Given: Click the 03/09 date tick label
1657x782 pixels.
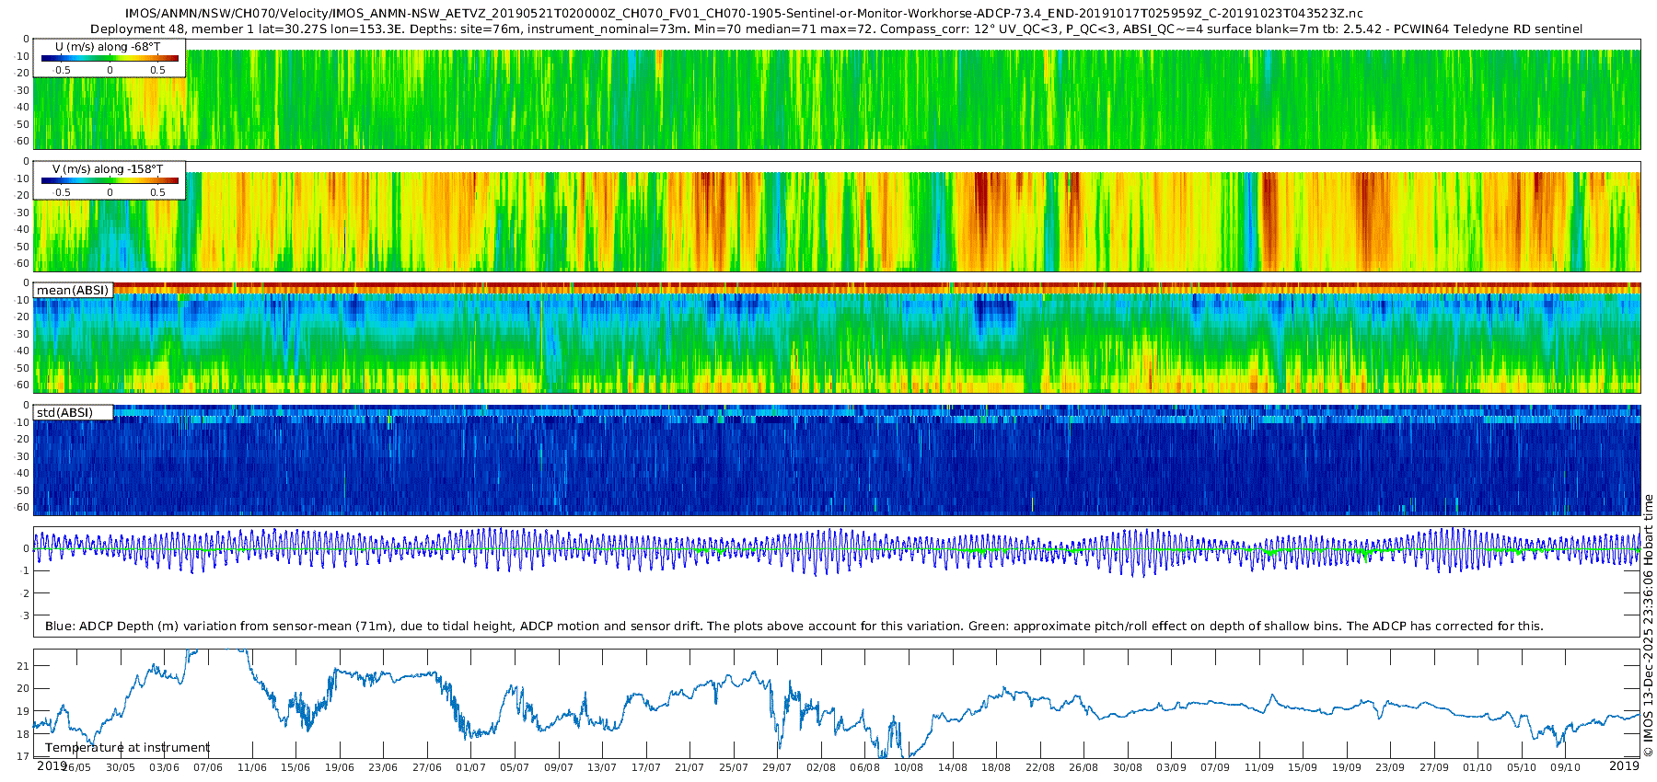Looking at the screenshot, I should tap(1171, 767).
